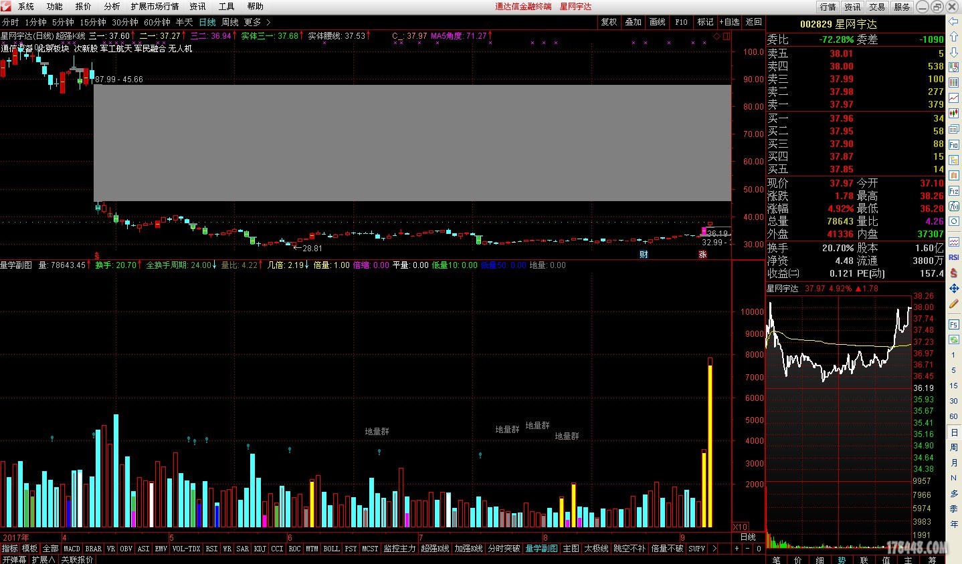Screen dimensions: 962x564
Task: Switch to 1-minute period in right sidebar
Action: coord(953,355)
